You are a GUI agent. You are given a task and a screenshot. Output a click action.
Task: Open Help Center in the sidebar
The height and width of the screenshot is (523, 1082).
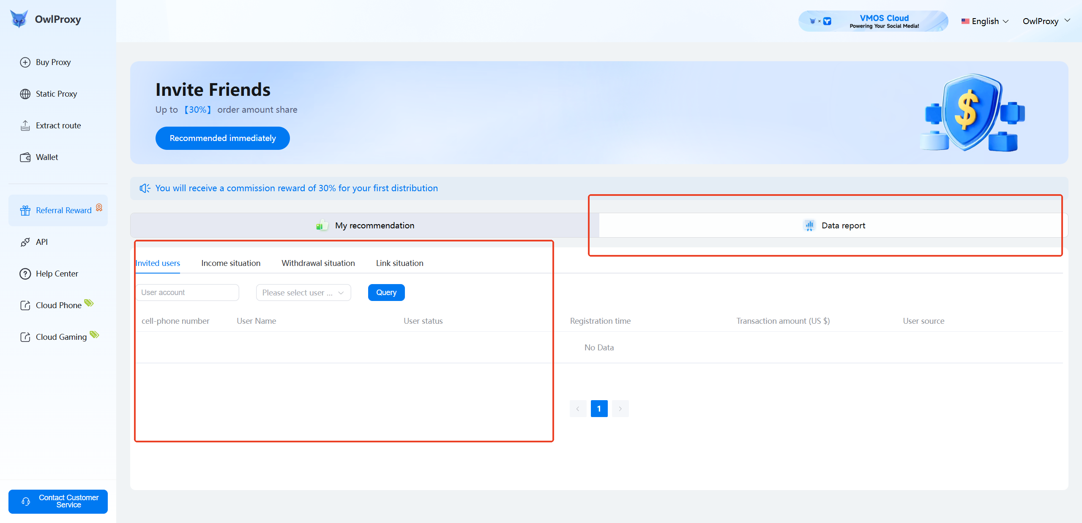(x=57, y=274)
